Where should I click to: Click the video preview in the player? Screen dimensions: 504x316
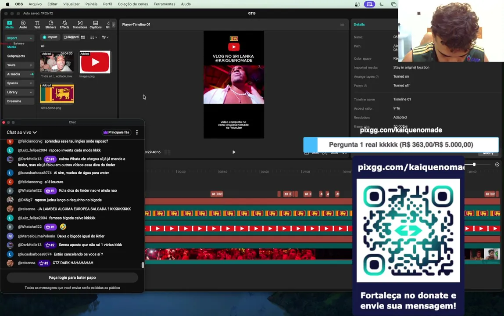(x=234, y=85)
